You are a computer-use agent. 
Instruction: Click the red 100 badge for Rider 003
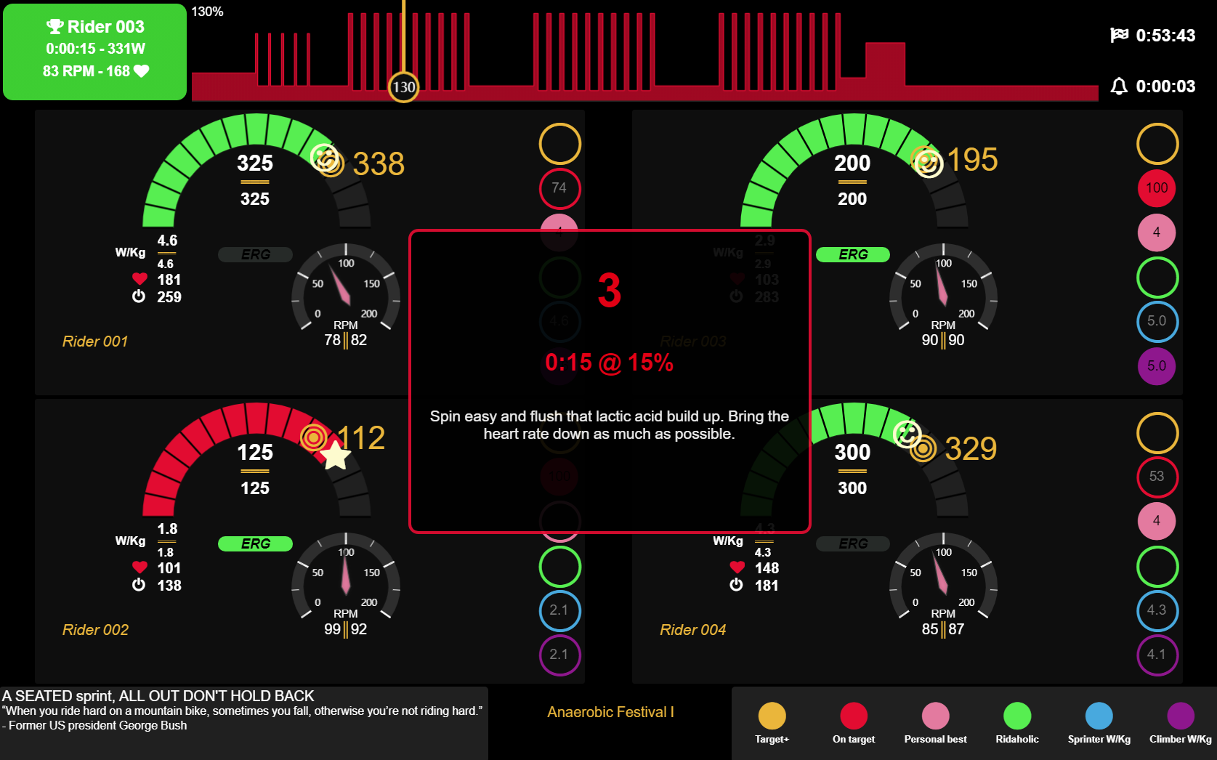tap(1157, 188)
